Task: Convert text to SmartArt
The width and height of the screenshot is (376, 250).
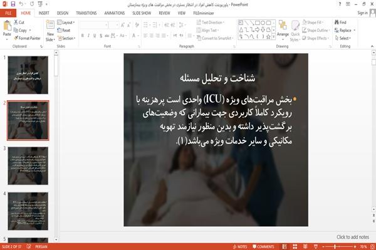Action: [215, 38]
